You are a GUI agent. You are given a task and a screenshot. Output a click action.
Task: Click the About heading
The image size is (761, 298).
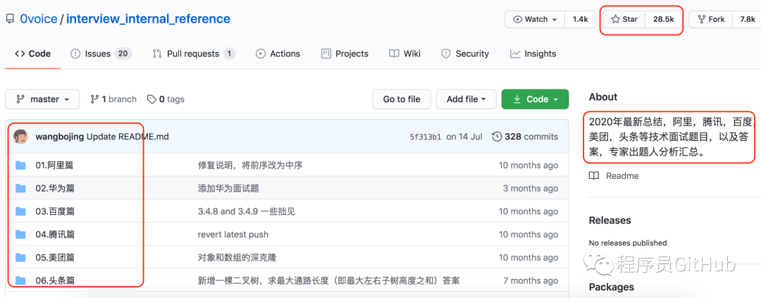(x=603, y=97)
